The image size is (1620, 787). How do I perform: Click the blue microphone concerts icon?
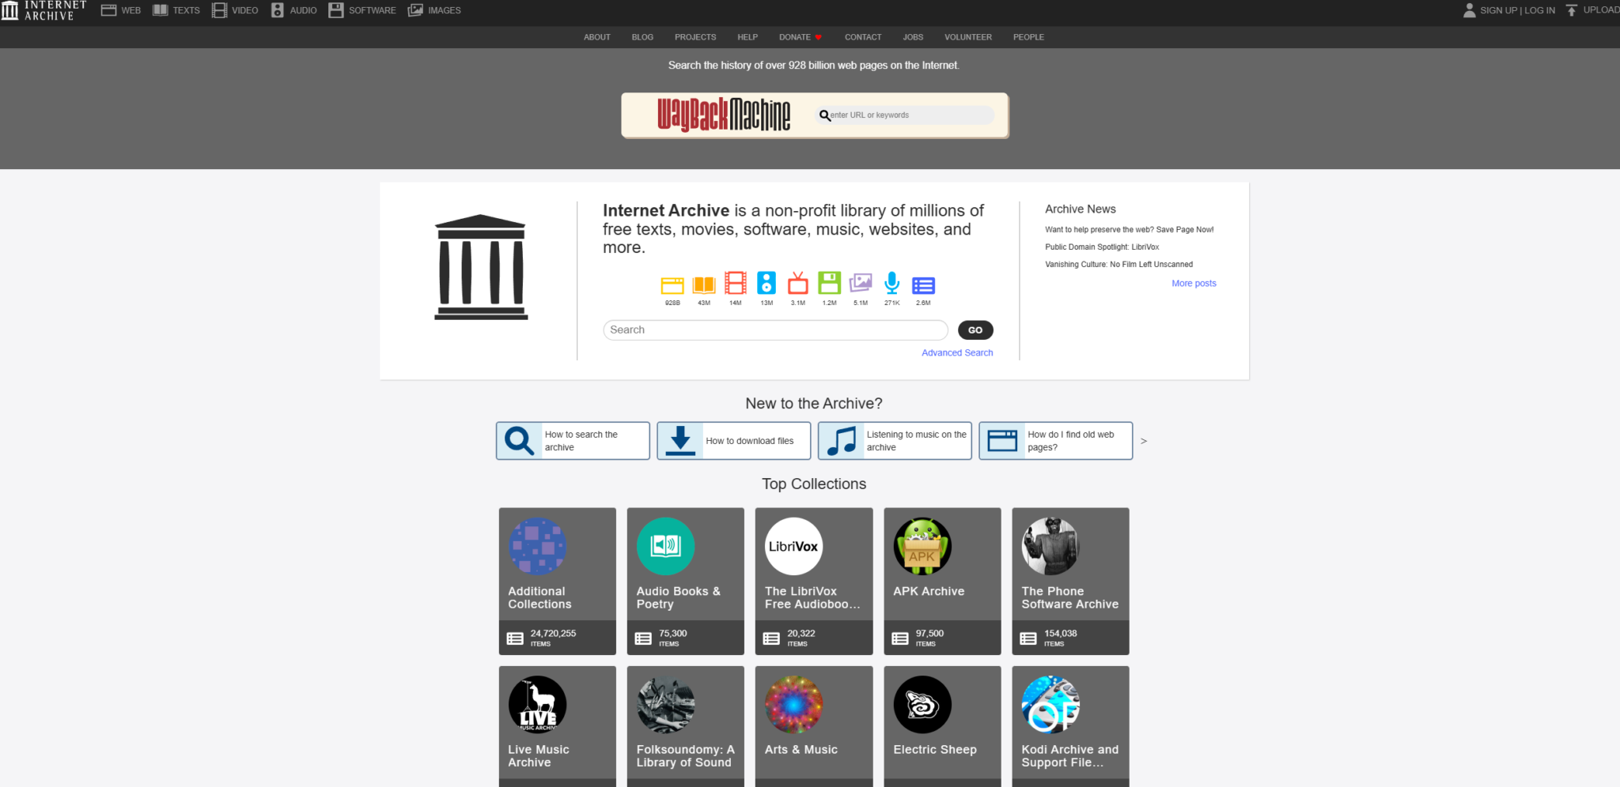pyautogui.click(x=891, y=284)
